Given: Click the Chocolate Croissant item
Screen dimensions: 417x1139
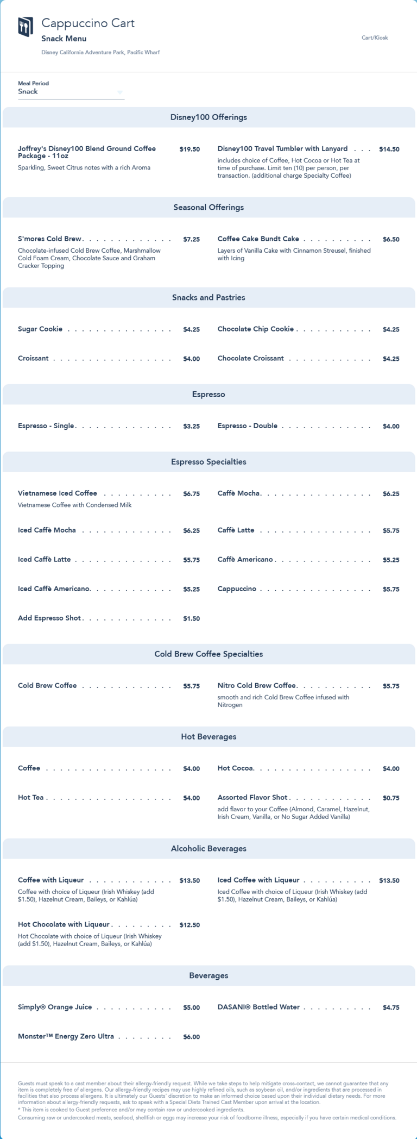Looking at the screenshot, I should (x=250, y=358).
